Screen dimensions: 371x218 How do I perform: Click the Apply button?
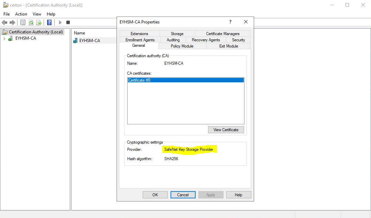pos(211,195)
